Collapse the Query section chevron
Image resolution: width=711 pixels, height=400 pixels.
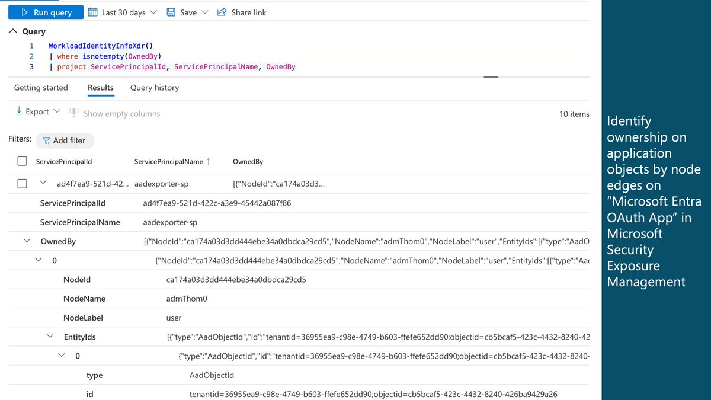14,31
